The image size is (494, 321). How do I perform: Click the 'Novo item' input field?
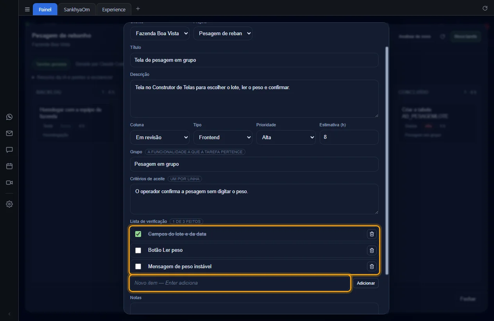point(240,283)
